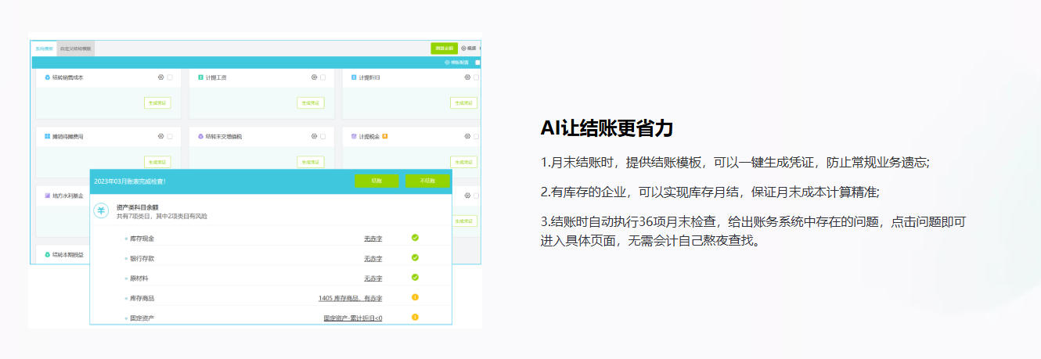
Task: Open the 1405 库存商品 有赤字 link
Action: click(351, 298)
